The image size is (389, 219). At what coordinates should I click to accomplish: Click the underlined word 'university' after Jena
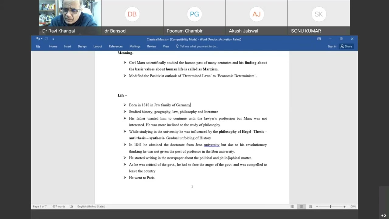click(x=212, y=145)
